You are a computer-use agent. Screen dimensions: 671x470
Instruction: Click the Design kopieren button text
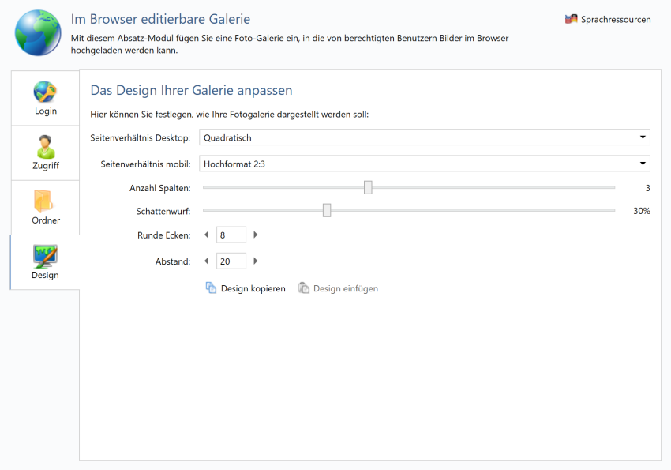[253, 288]
